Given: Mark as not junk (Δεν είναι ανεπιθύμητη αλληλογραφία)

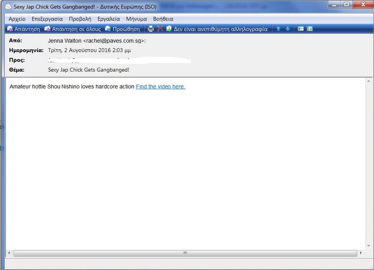Looking at the screenshot, I should click(217, 29).
